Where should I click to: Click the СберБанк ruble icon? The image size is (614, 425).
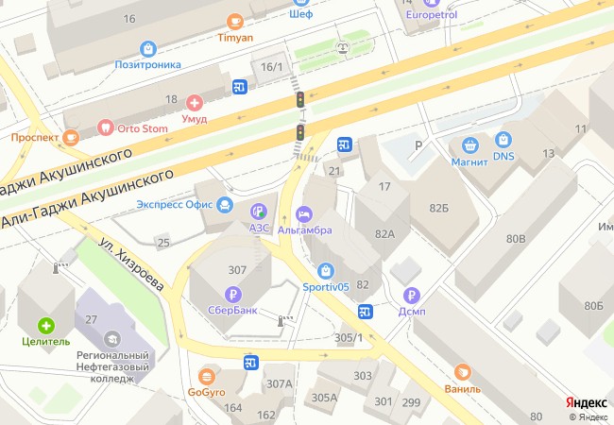coord(233,295)
